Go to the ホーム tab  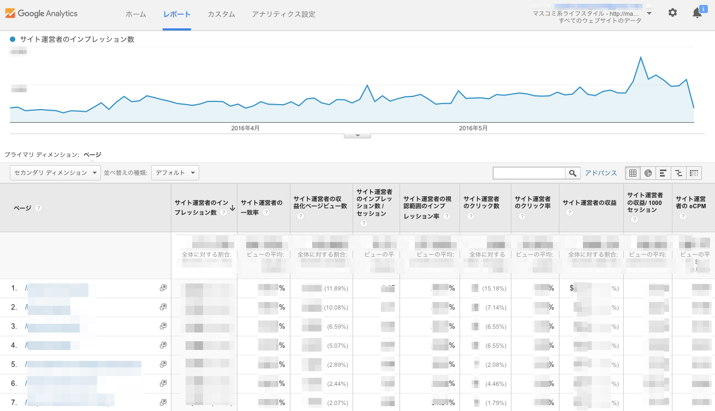pos(136,14)
